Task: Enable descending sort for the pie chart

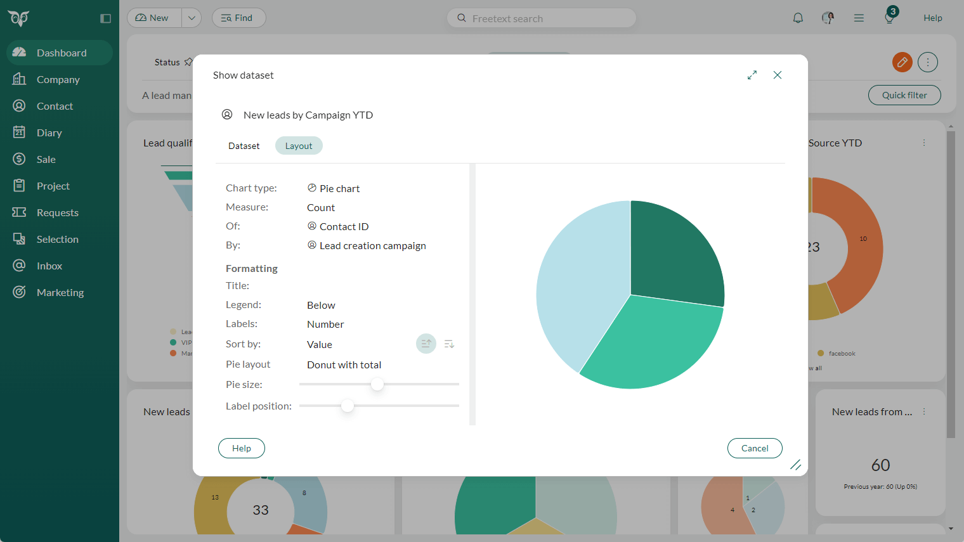Action: (x=449, y=344)
